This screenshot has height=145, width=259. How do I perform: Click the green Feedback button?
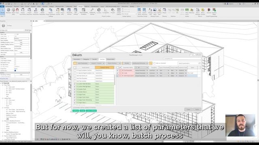pyautogui.click(x=76, y=111)
